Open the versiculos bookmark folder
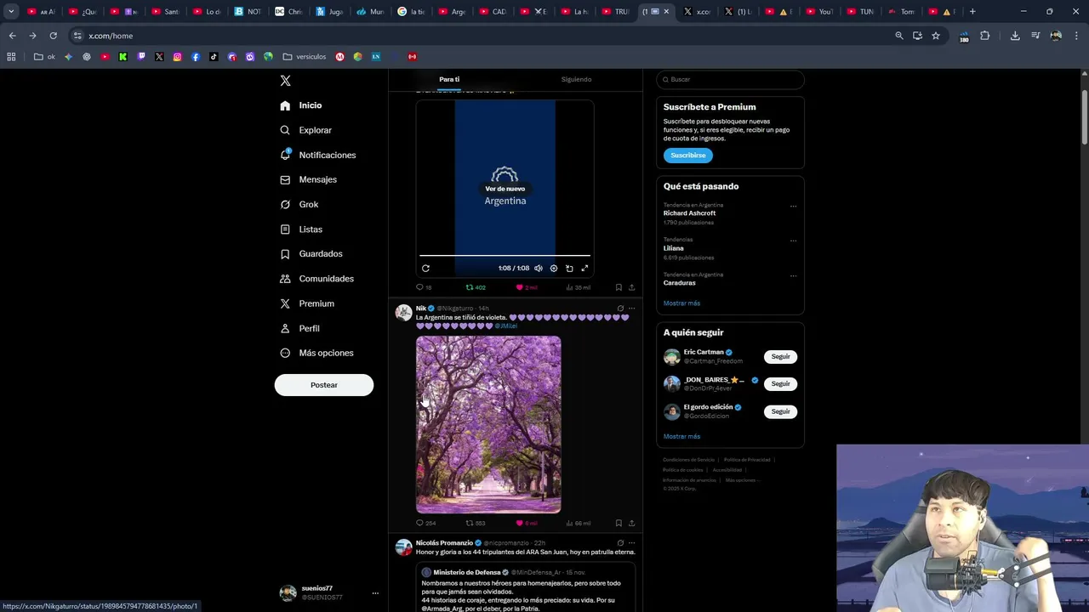The width and height of the screenshot is (1089, 612). coord(305,57)
